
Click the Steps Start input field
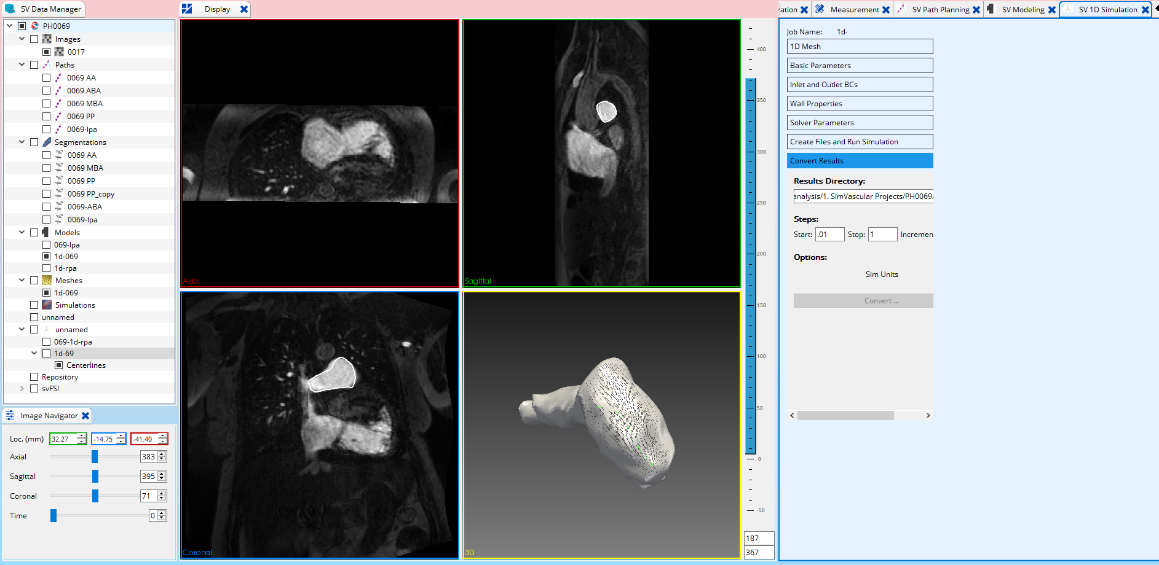829,235
